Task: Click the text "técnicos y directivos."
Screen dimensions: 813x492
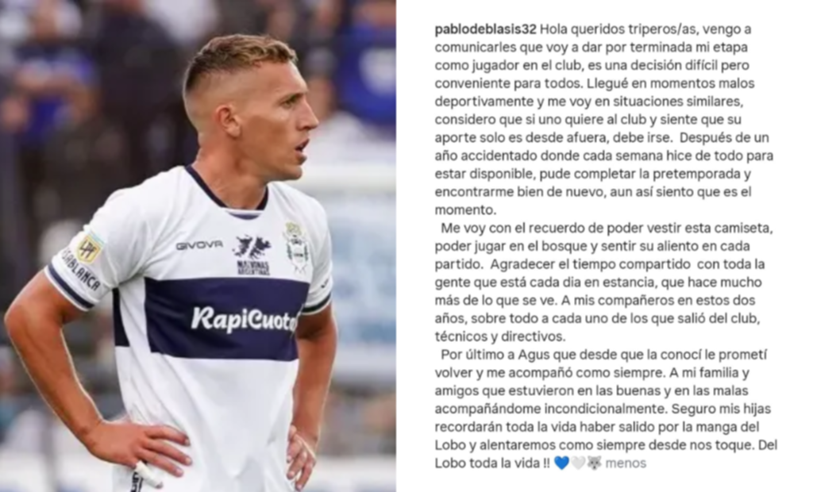Action: 500,336
